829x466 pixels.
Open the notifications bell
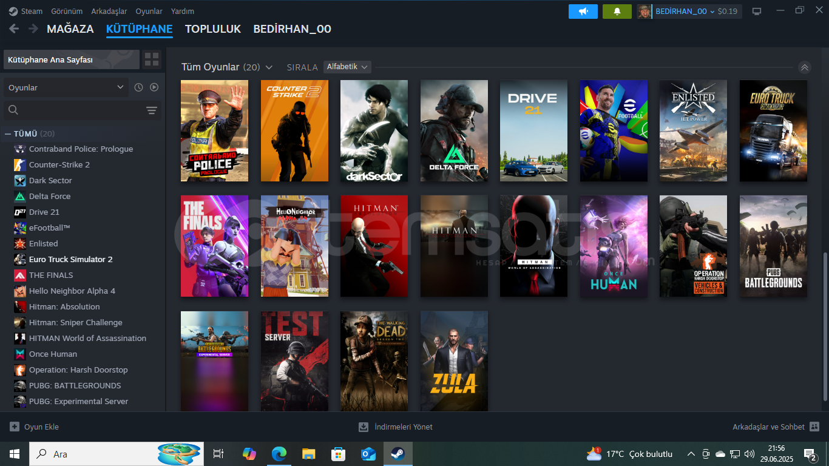[617, 12]
